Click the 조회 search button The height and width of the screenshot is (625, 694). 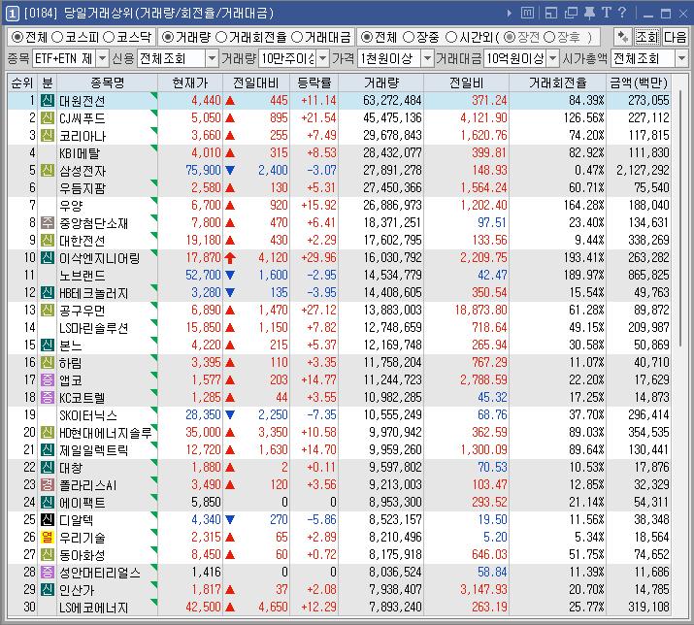647,37
